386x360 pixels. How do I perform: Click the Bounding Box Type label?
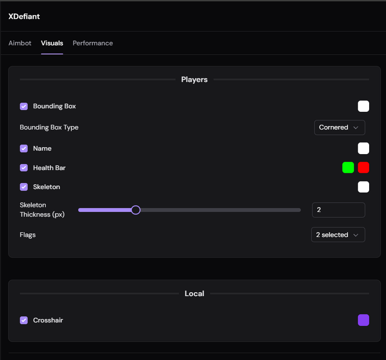point(49,127)
